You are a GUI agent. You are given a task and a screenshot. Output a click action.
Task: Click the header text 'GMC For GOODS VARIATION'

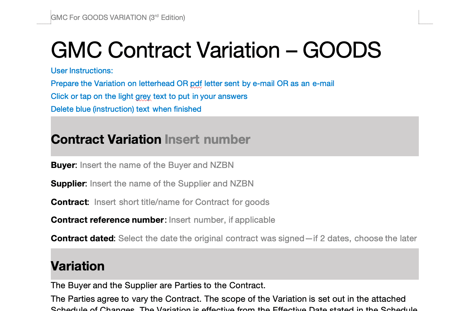pyautogui.click(x=99, y=17)
